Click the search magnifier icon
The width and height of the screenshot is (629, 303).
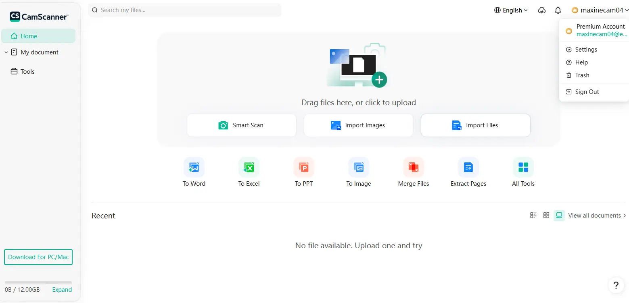coord(95,10)
